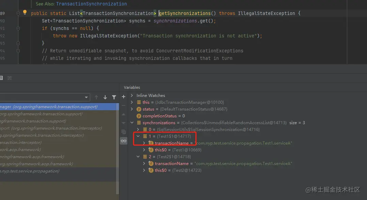The image size is (367, 200).
Task: Collapse entry 2 Test2$1@14718
Action: coord(138,156)
